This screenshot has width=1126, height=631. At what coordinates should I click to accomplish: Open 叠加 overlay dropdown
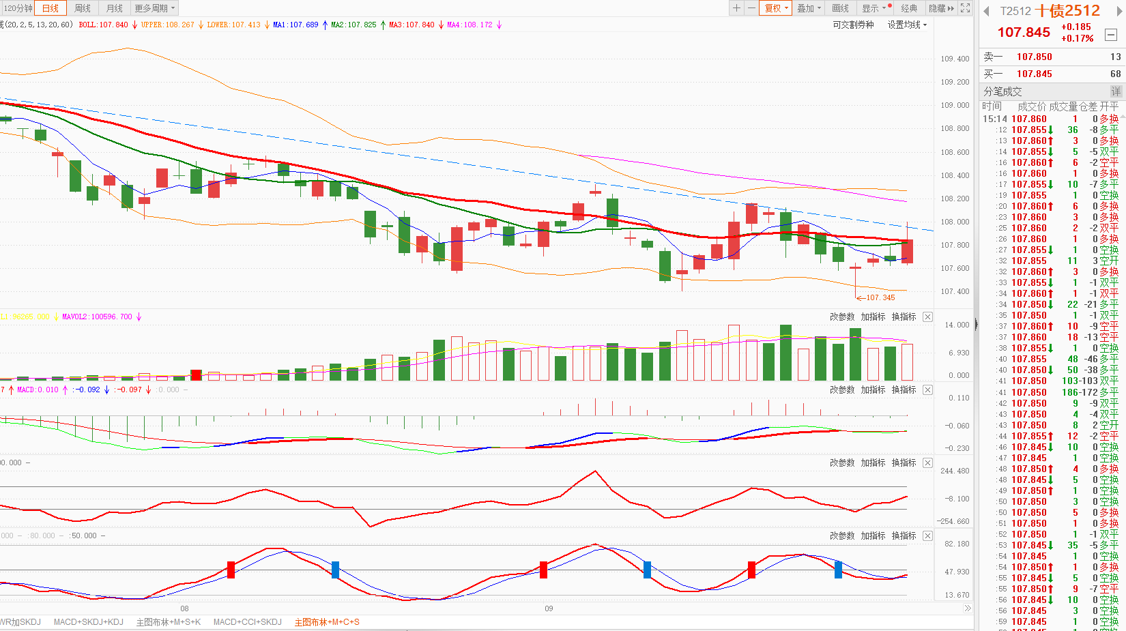tap(809, 8)
